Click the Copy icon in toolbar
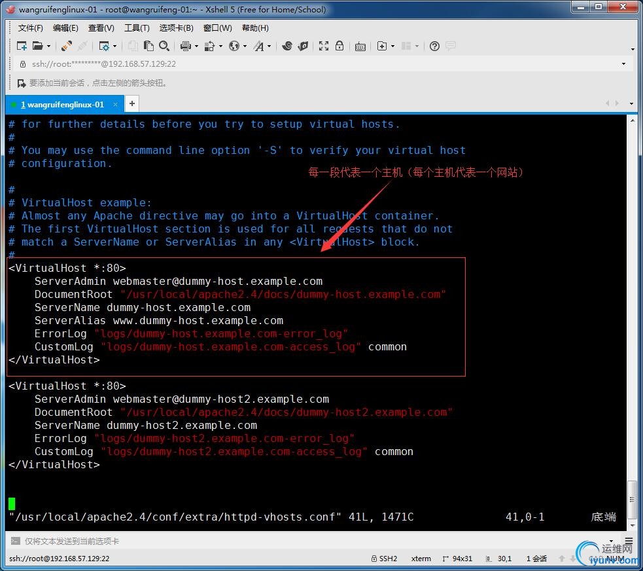 (132, 46)
